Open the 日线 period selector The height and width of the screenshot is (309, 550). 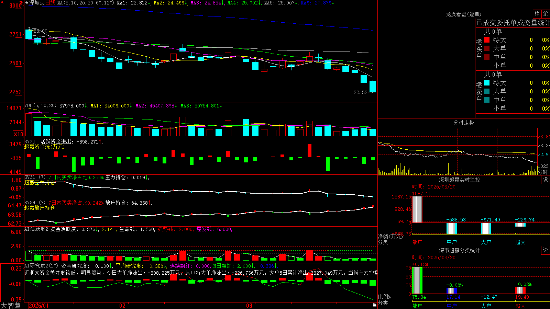coord(50,3)
